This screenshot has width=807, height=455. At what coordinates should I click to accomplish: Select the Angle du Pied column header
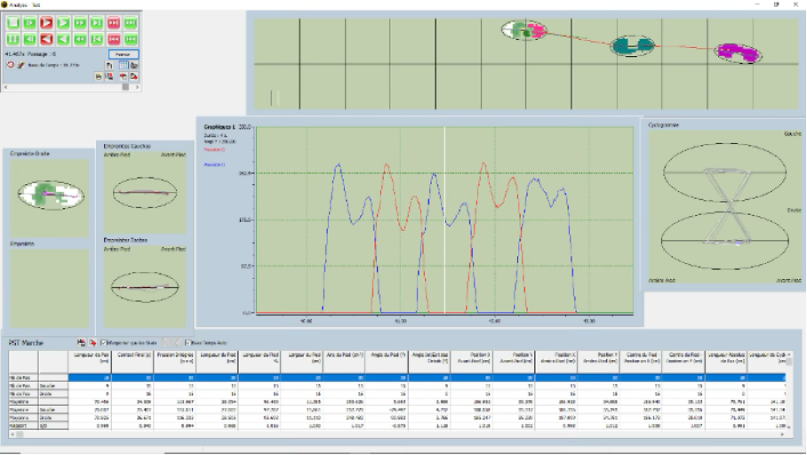pos(387,362)
